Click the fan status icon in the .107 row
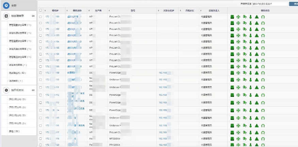 pos(238,60)
